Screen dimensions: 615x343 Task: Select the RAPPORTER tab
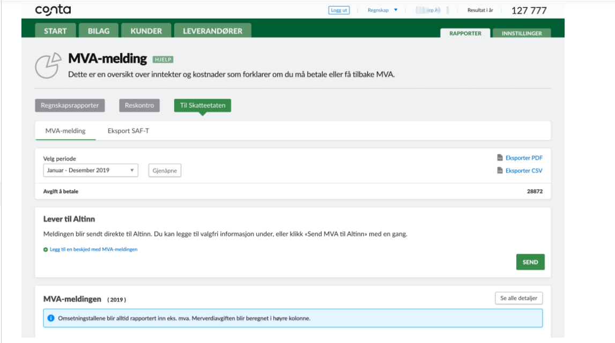coord(465,33)
